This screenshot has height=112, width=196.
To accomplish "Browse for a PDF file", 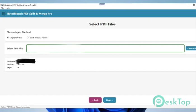I will coord(191,48).
